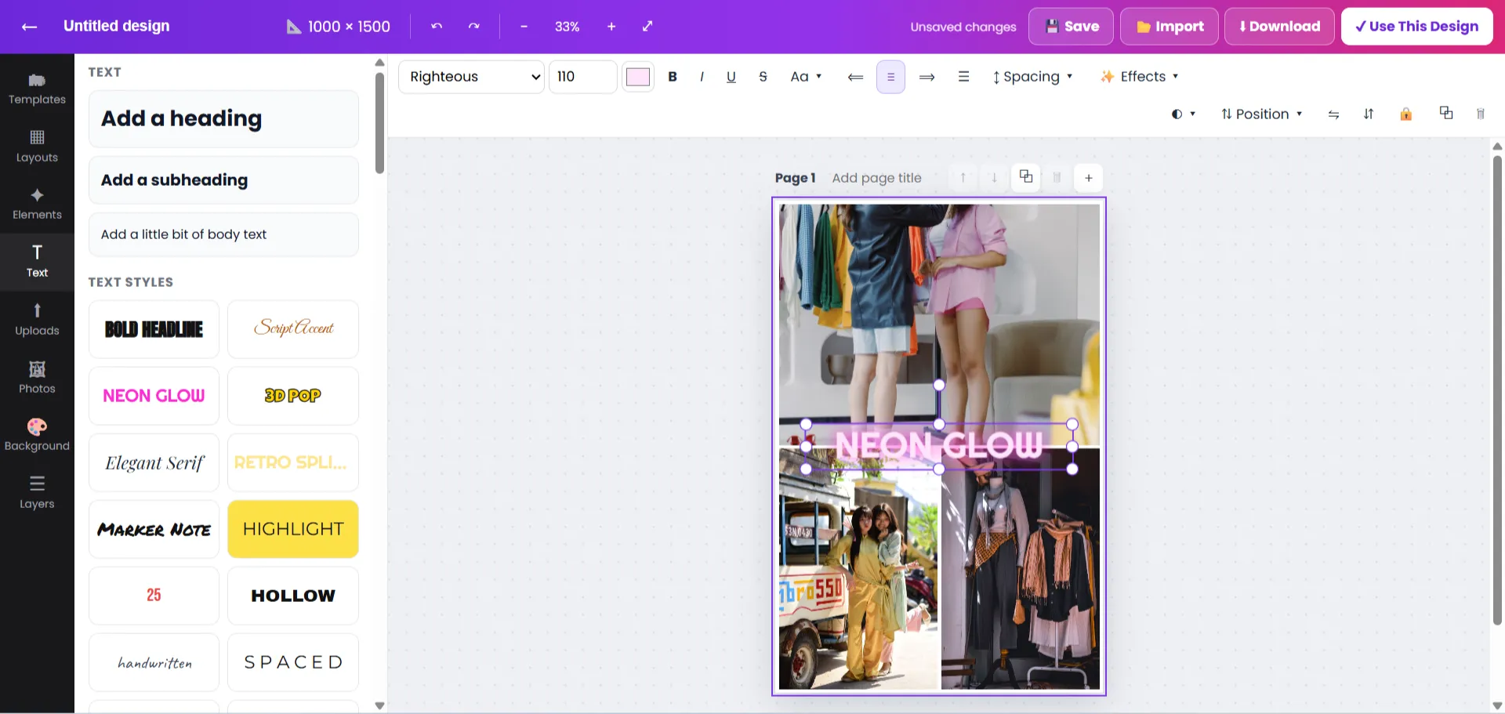
Task: Duplicate the selected element from the toolbar
Action: pos(1446,114)
